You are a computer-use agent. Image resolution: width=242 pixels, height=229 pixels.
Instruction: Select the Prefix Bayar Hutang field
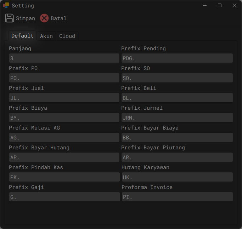coord(64,157)
